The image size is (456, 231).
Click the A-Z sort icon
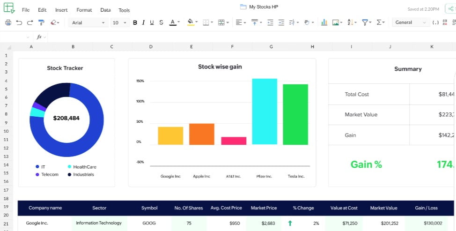click(350, 22)
